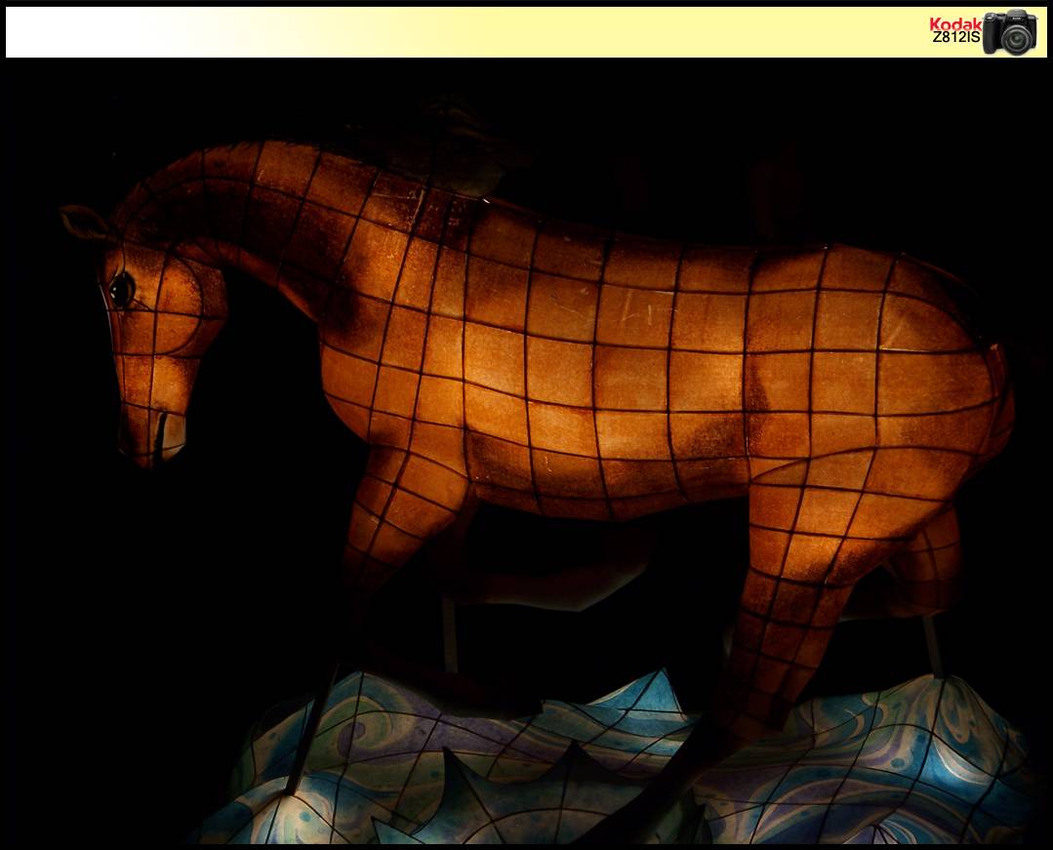Click the blue wave peak below horse
This screenshot has width=1053, height=850.
(644, 698)
